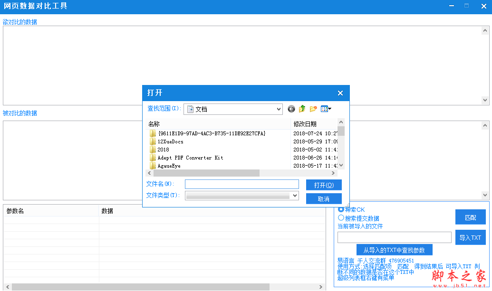Click the 文件名 input field
This screenshot has width=492, height=291.
tap(242, 184)
